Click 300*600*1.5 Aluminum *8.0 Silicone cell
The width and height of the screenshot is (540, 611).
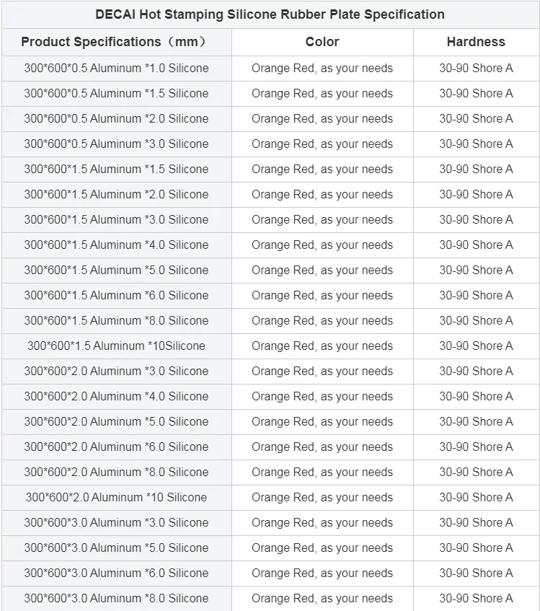point(117,321)
